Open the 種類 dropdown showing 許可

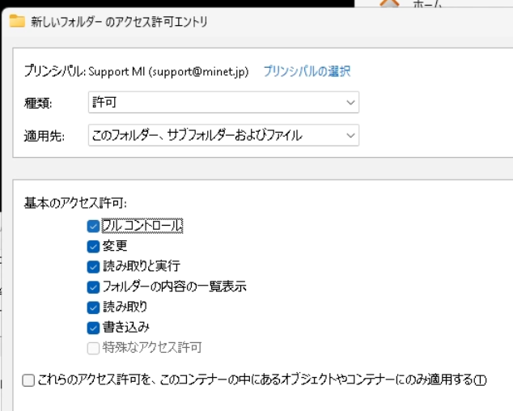tap(223, 103)
